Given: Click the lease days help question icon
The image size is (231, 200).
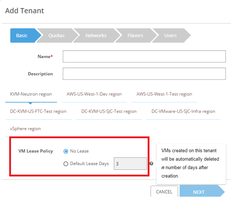Looking at the screenshot, I should pos(151,164).
